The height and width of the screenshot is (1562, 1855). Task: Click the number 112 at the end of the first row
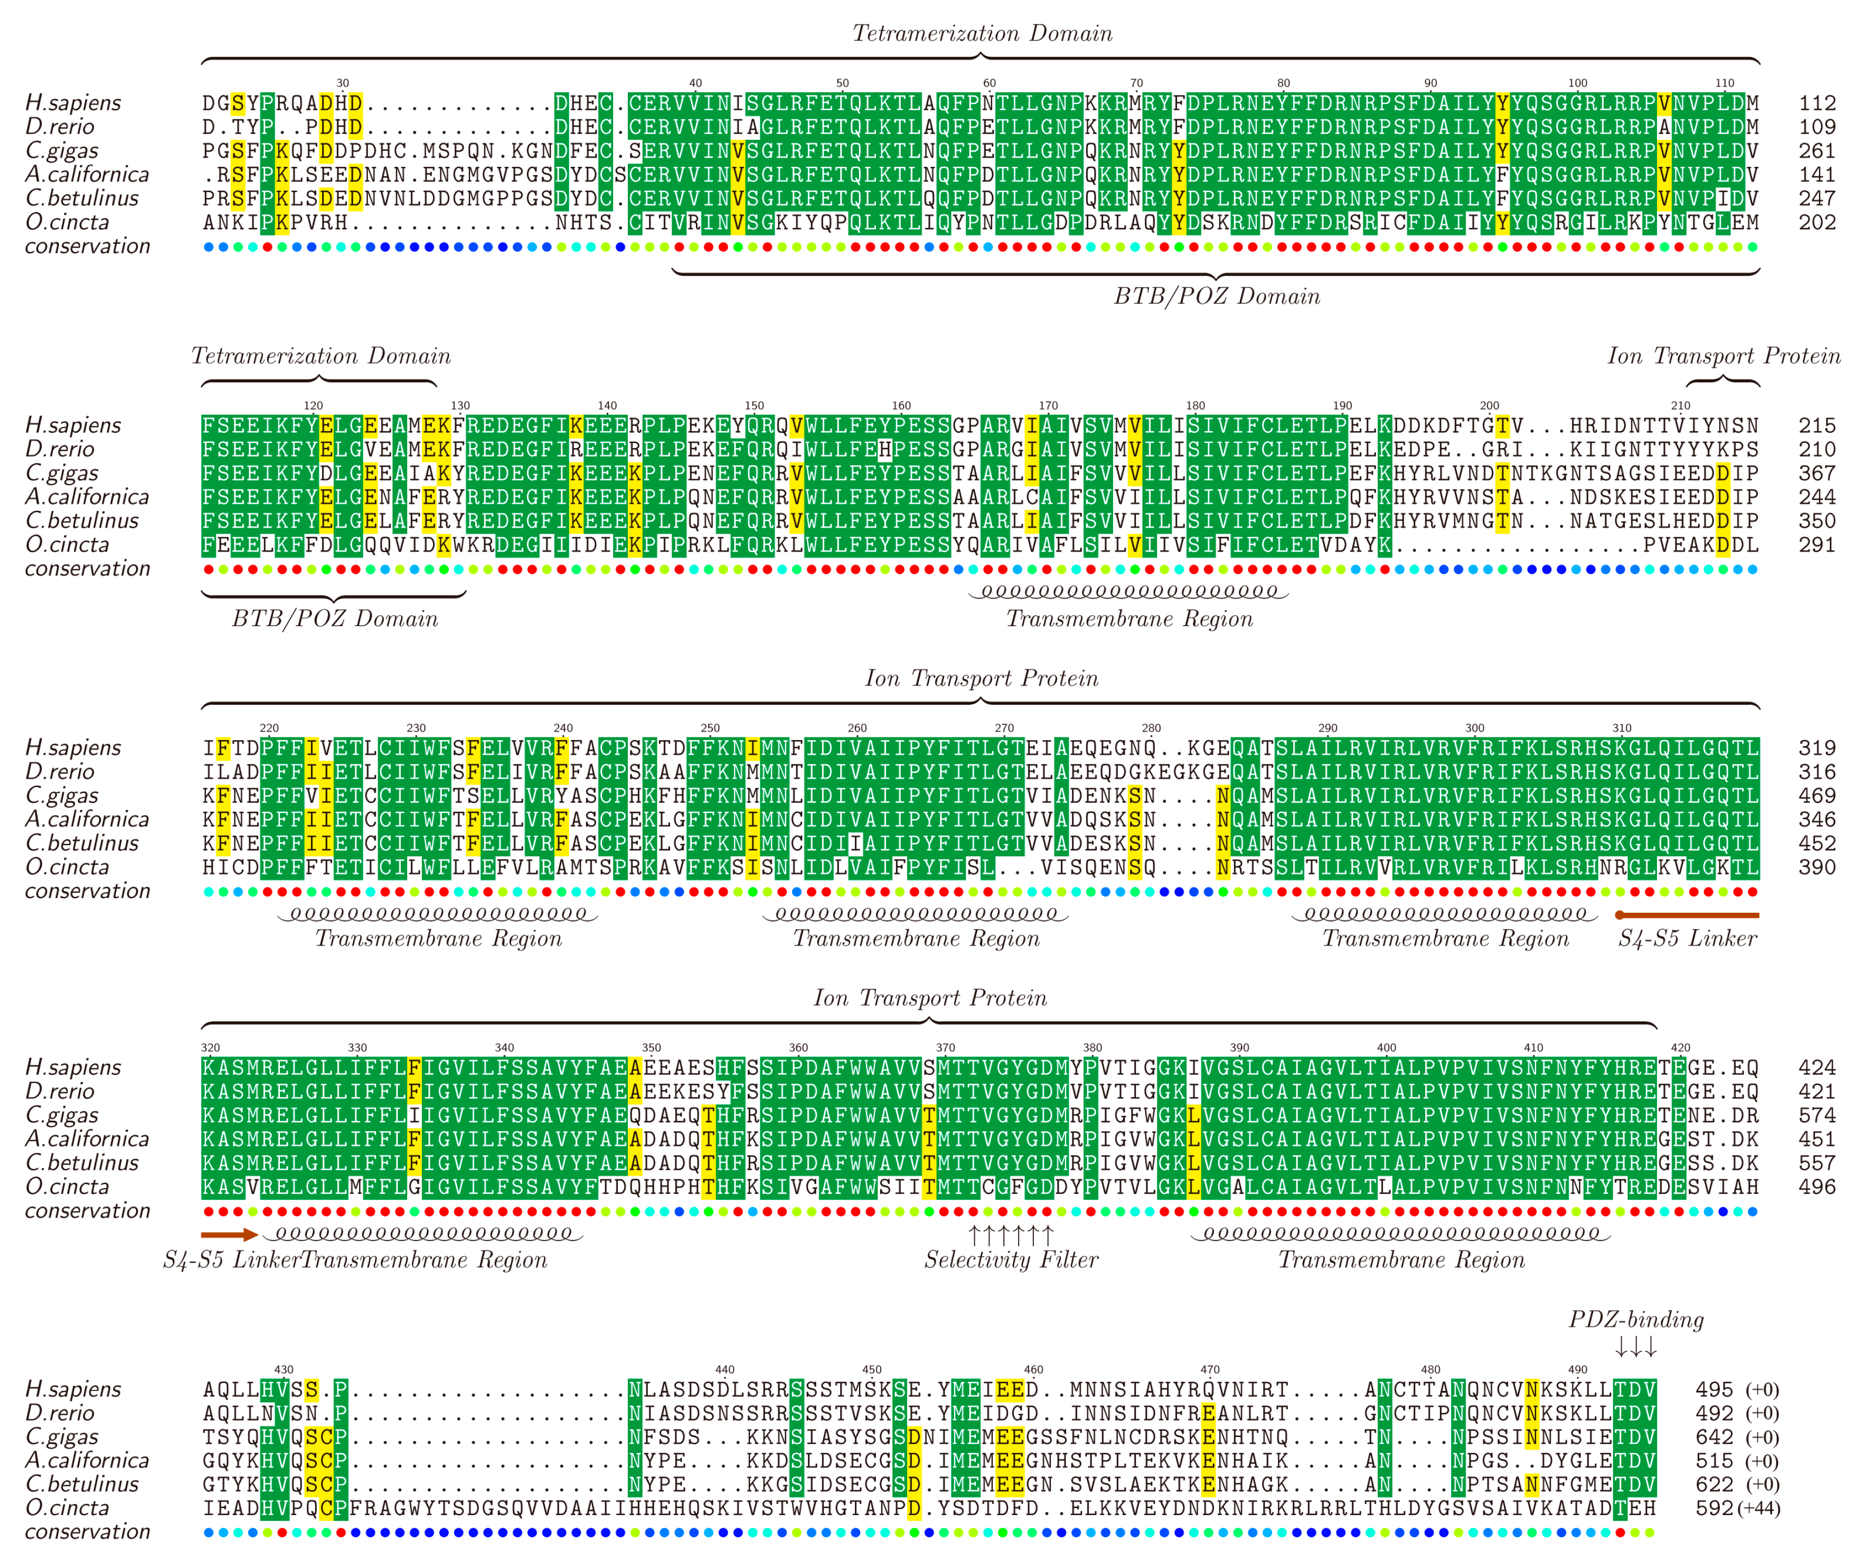pos(1817,103)
